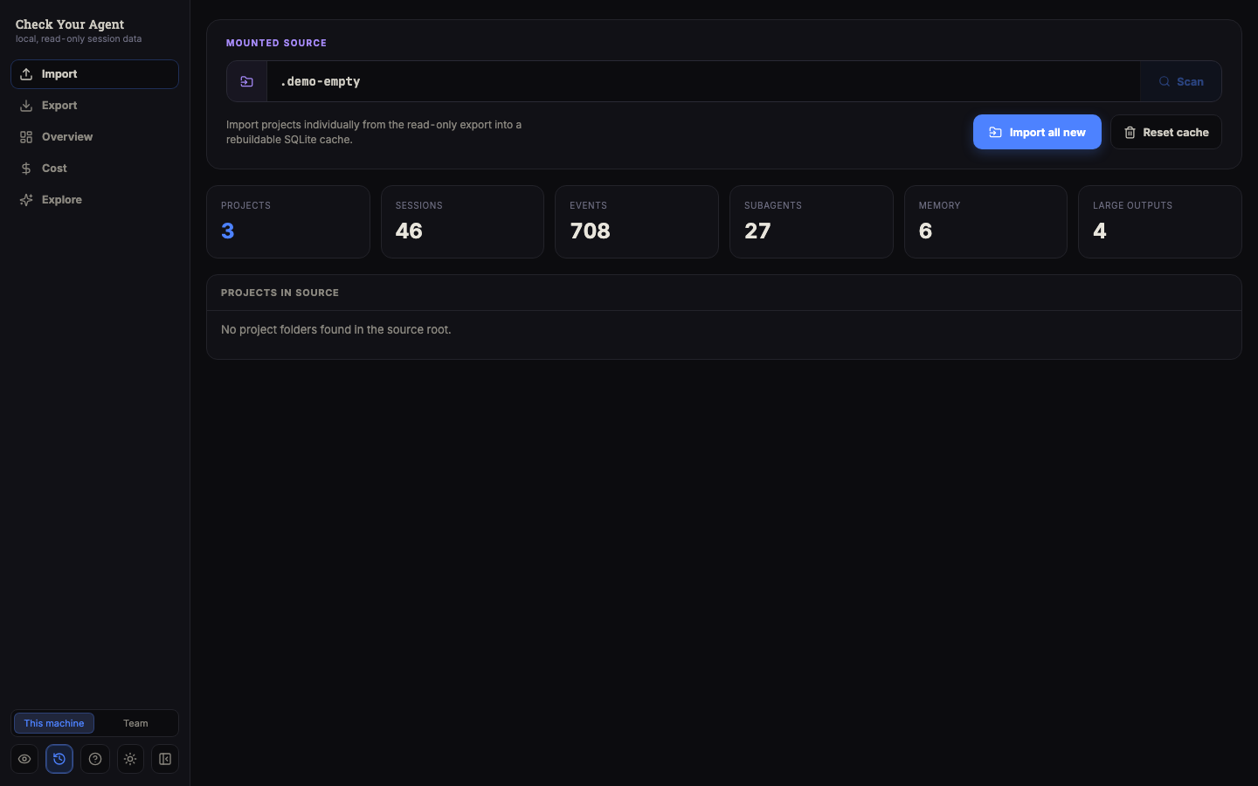The height and width of the screenshot is (786, 1258).
Task: Open the Export page in sidebar
Action: tap(94, 106)
